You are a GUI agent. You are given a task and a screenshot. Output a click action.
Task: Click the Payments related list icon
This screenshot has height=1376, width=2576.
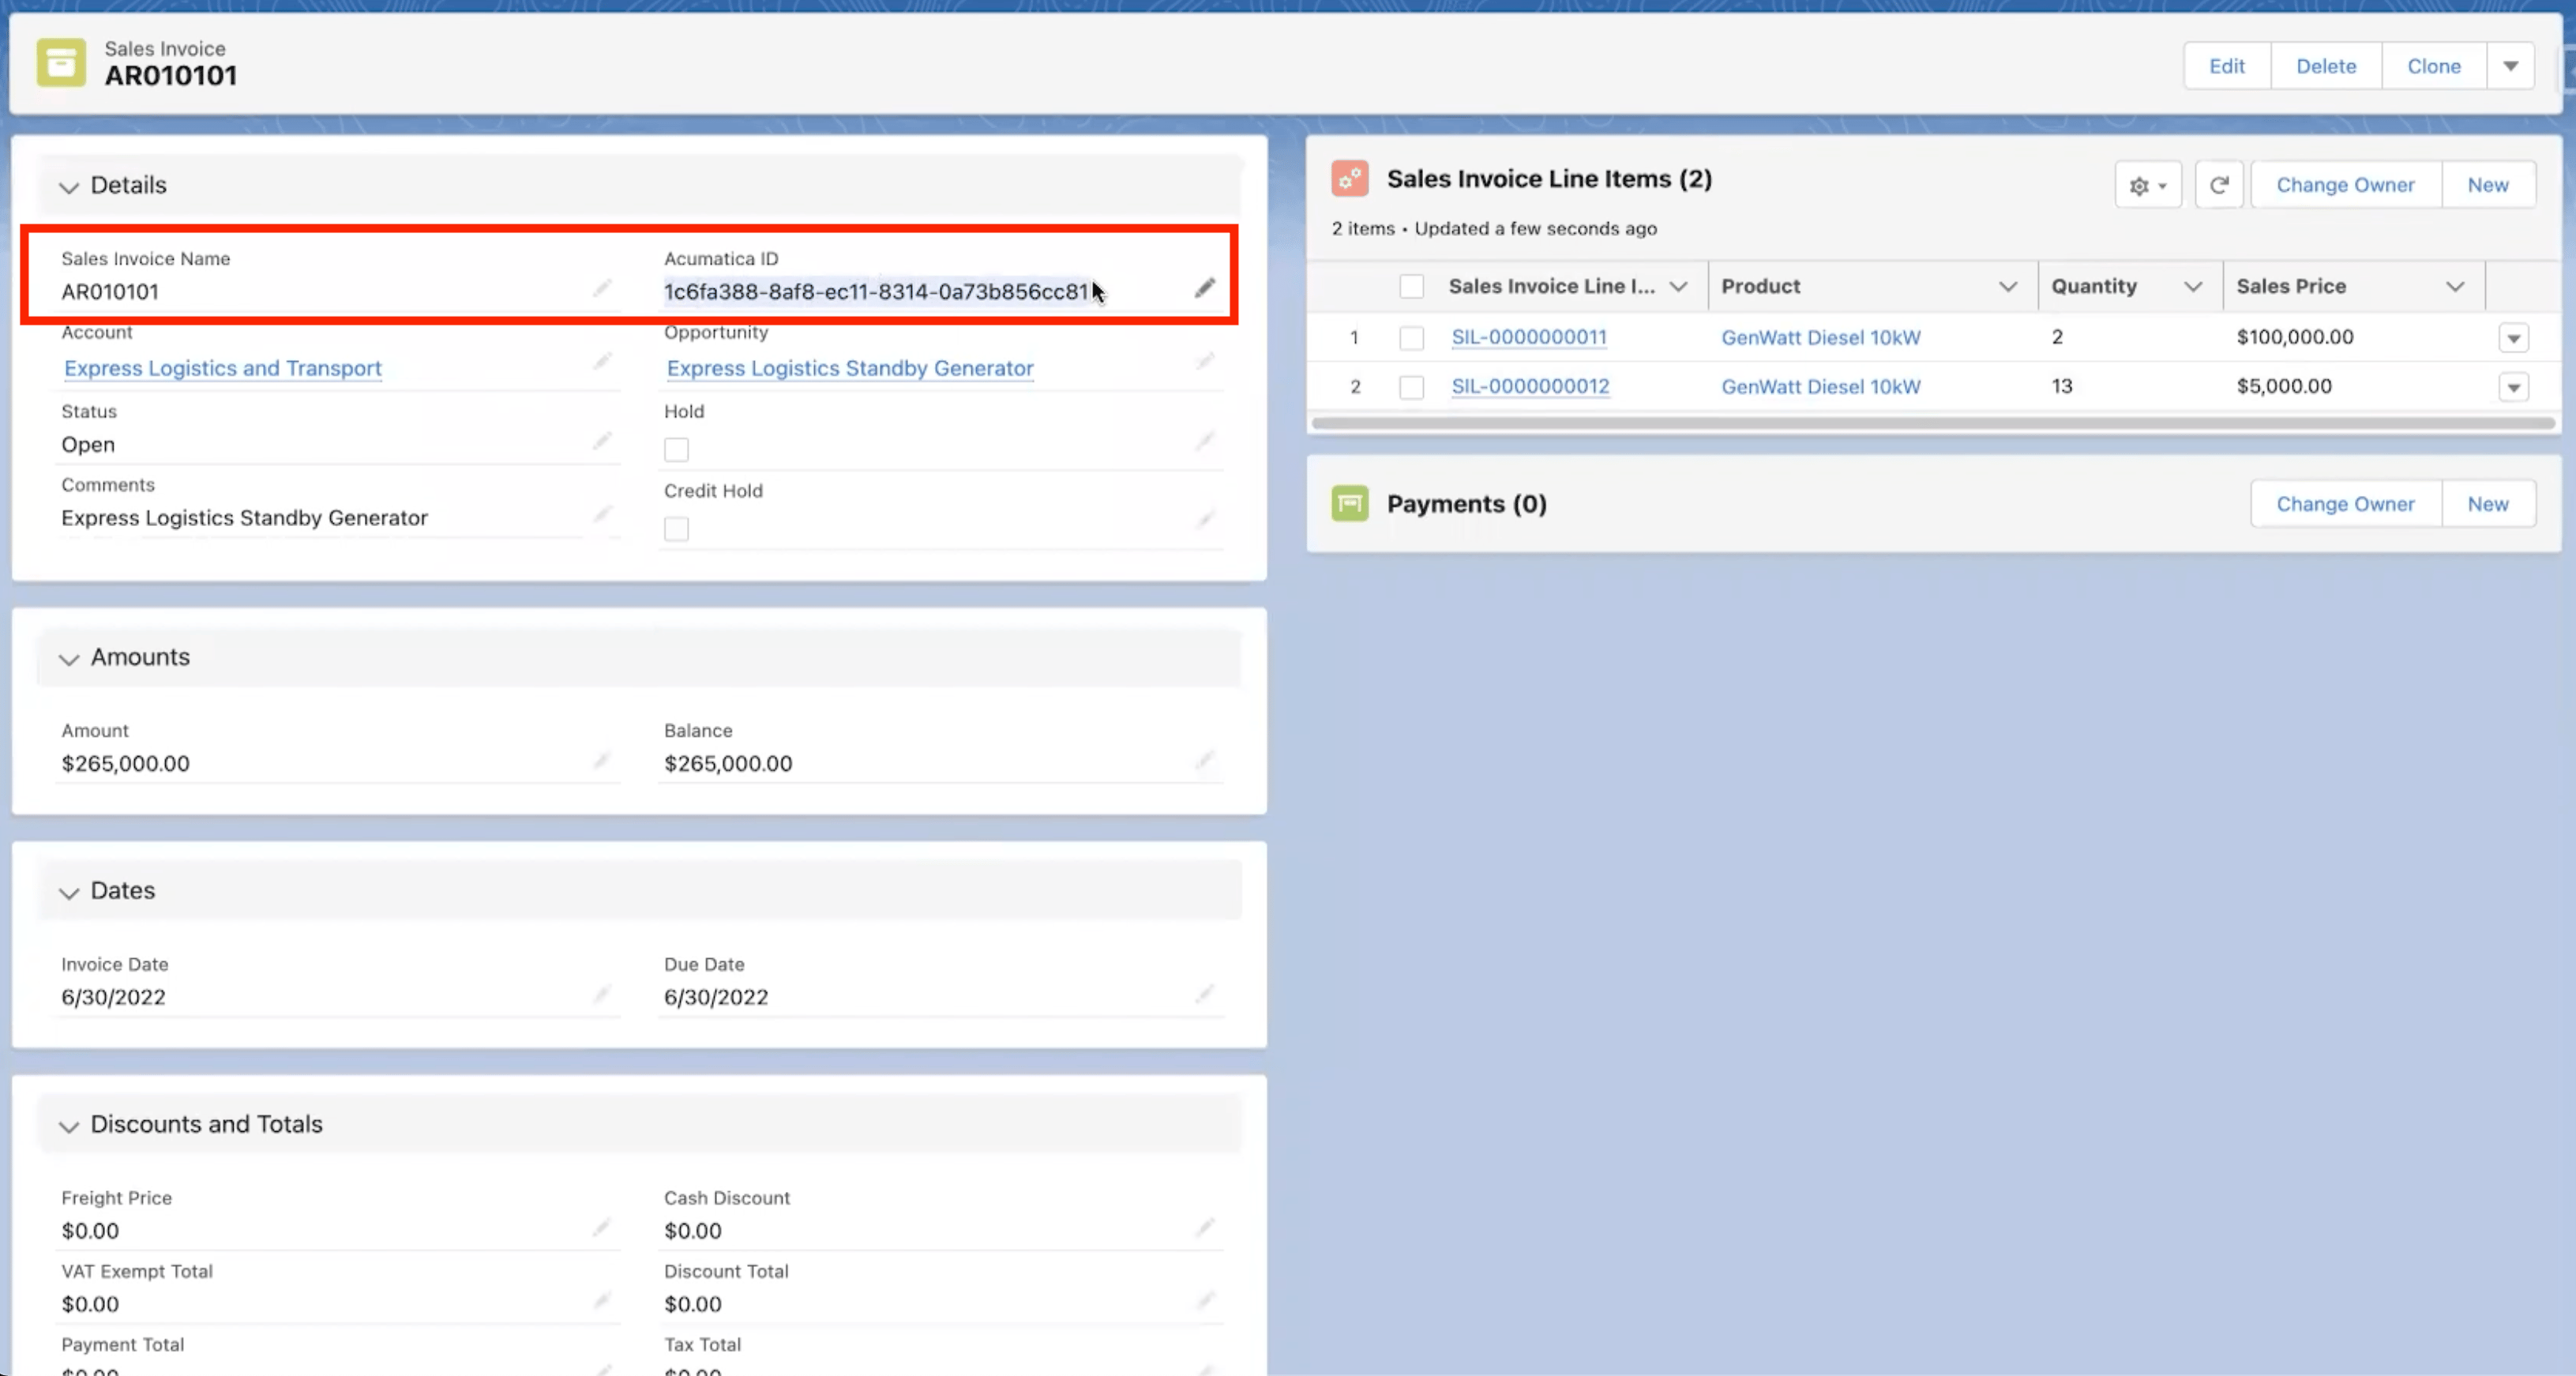coord(1349,503)
